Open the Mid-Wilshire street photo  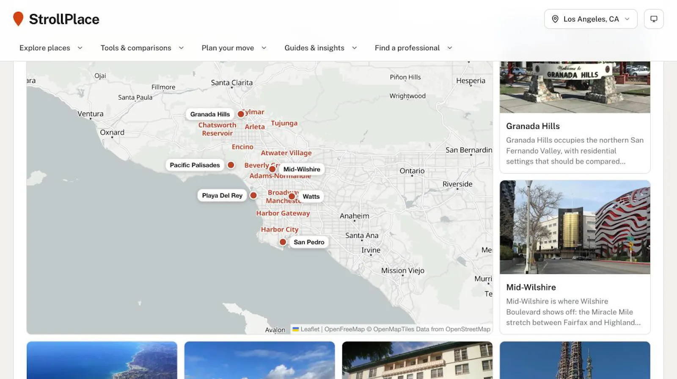[x=575, y=227]
